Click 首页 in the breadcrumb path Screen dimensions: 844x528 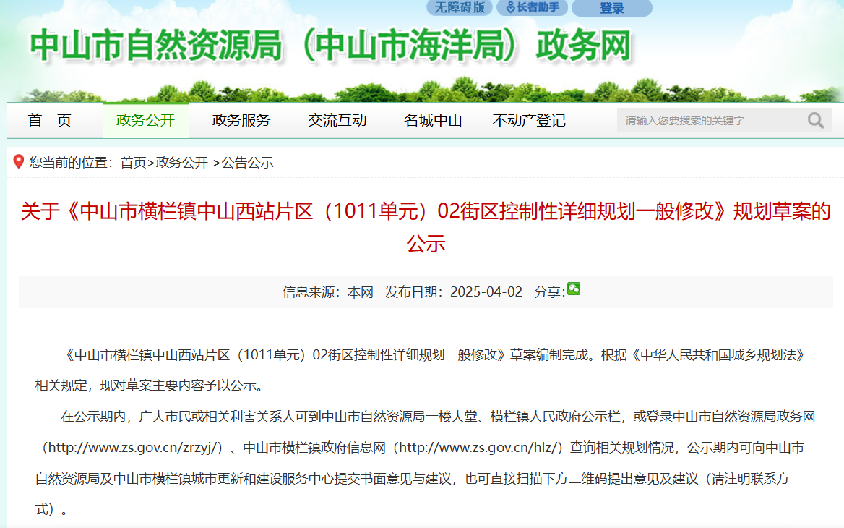coord(133,162)
